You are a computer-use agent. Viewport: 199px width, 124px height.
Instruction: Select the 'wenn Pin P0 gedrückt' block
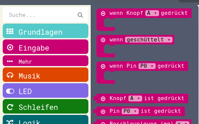pyautogui.click(x=142, y=72)
